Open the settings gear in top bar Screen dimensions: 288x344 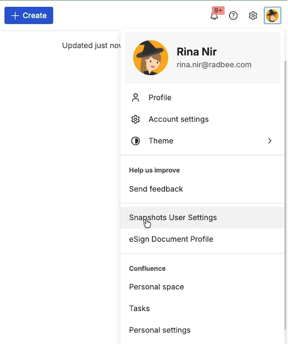(x=253, y=16)
